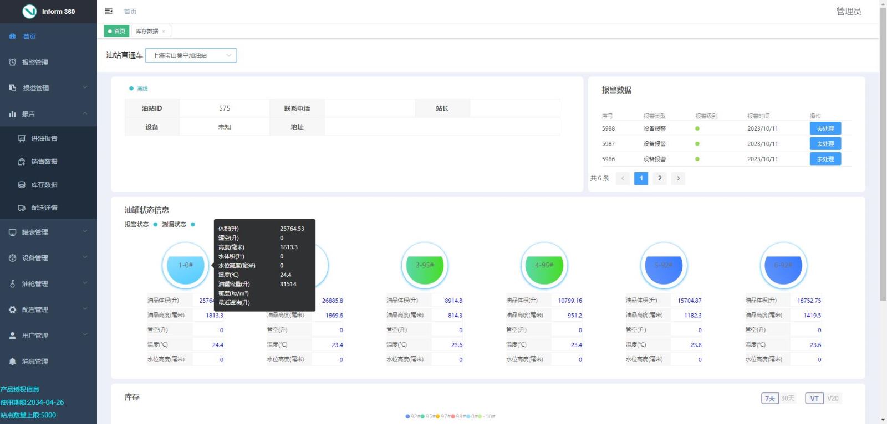Collapse the sidebar with the hamburger icon
887x424 pixels.
[x=109, y=11]
